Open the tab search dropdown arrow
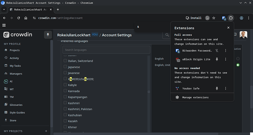 tap(4, 9)
